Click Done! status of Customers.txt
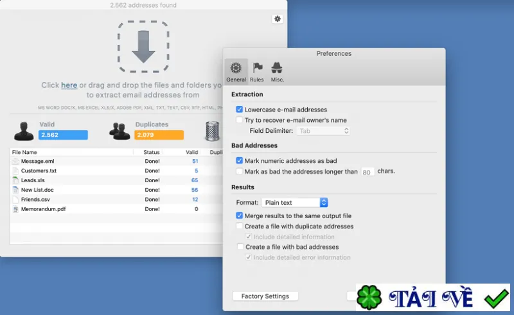The width and height of the screenshot is (514, 315). click(x=152, y=171)
